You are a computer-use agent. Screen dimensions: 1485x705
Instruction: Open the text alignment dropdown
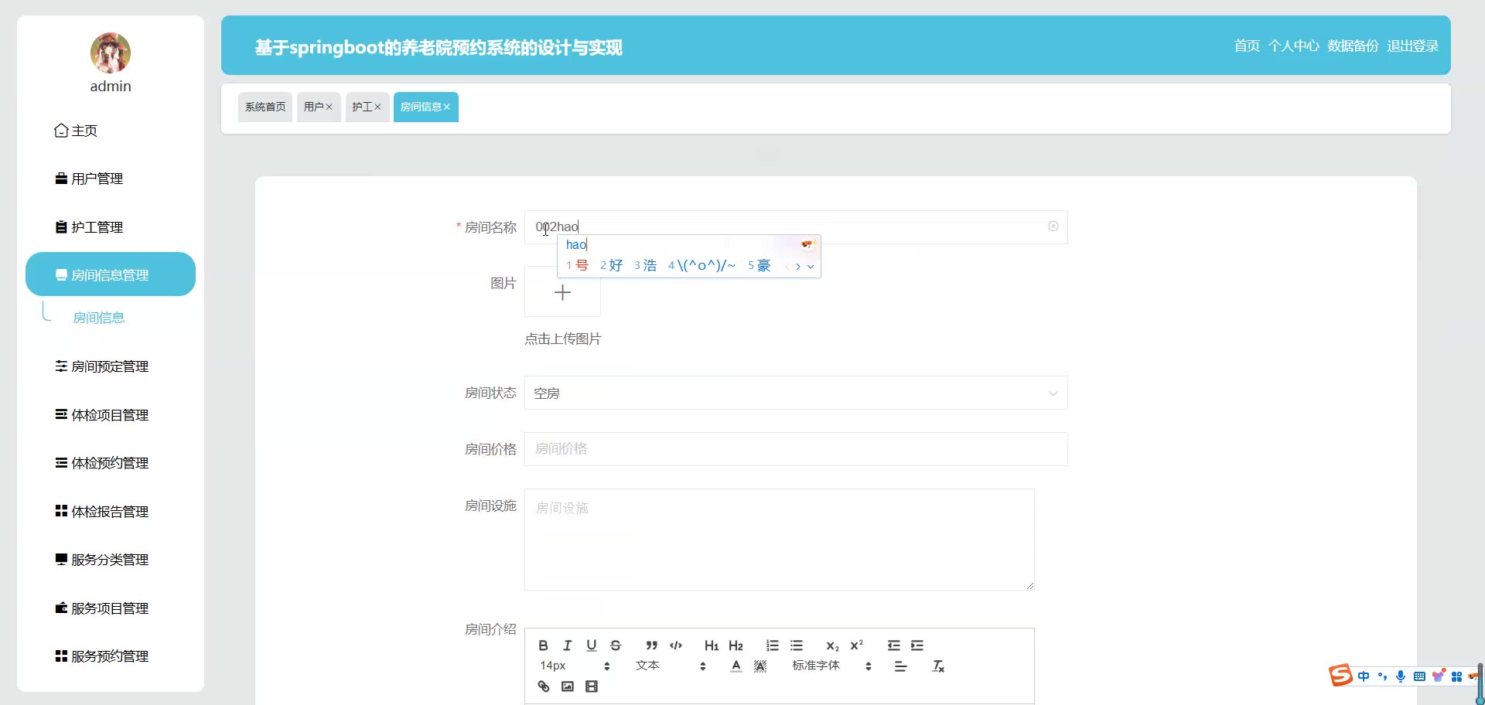(901, 666)
